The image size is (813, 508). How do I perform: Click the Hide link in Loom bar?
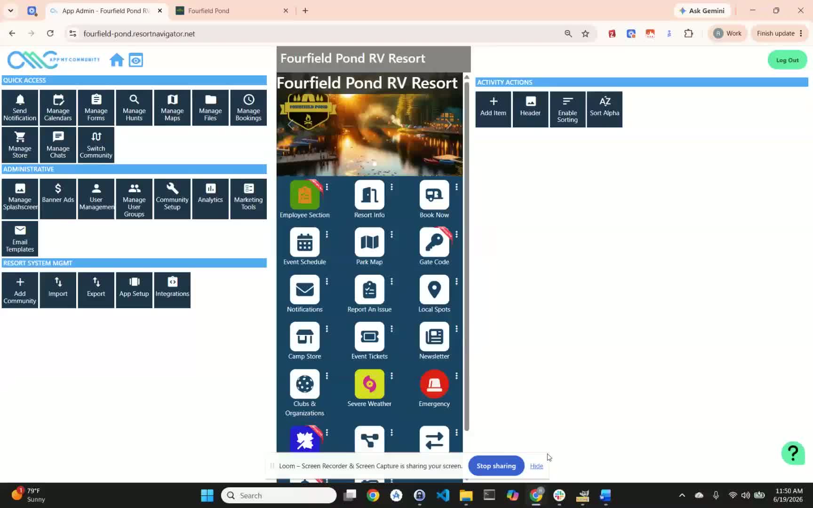536,466
